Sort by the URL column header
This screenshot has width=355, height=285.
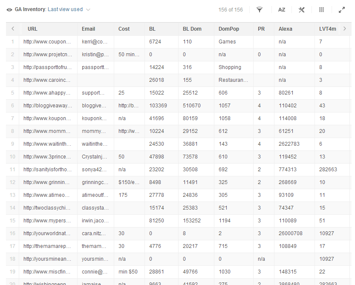32,29
